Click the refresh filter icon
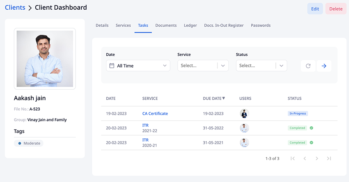Image resolution: width=349 pixels, height=182 pixels. (308, 66)
